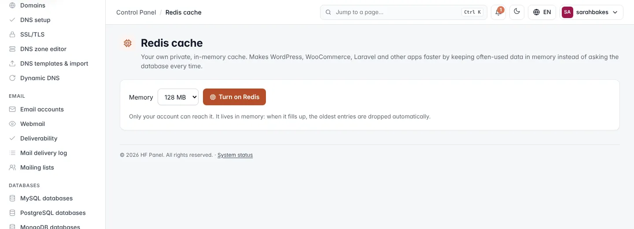Click the Mail delivery log list icon

(12, 153)
